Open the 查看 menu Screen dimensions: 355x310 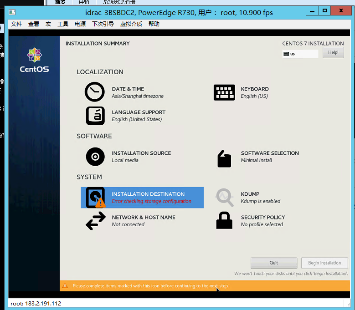pyautogui.click(x=34, y=24)
